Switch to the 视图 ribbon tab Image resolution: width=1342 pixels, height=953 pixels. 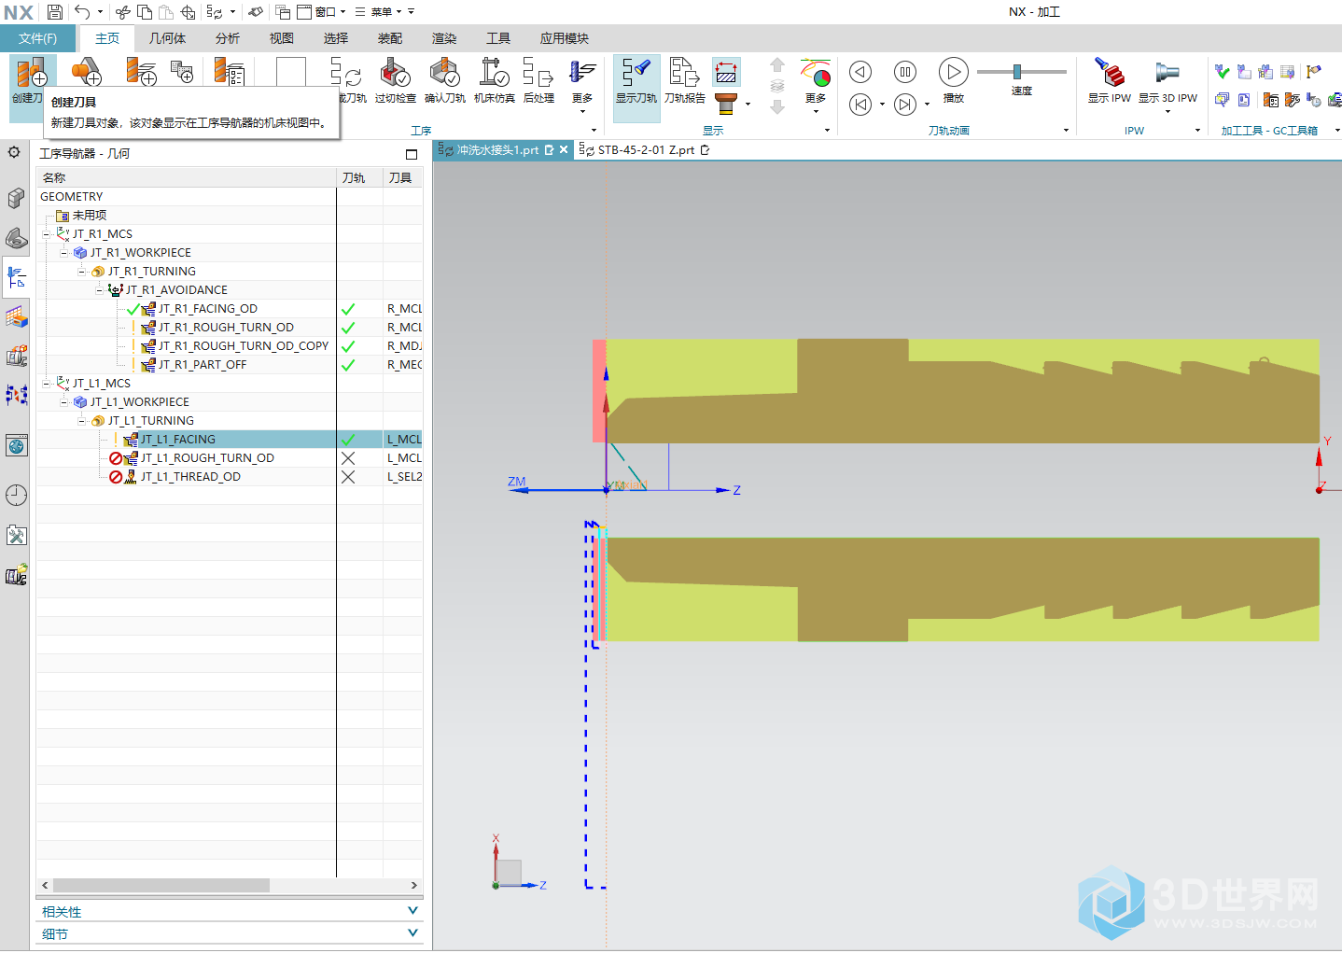282,38
